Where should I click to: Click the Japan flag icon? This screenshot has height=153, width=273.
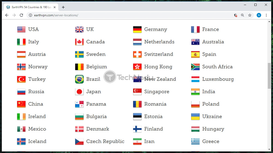pos(79,92)
